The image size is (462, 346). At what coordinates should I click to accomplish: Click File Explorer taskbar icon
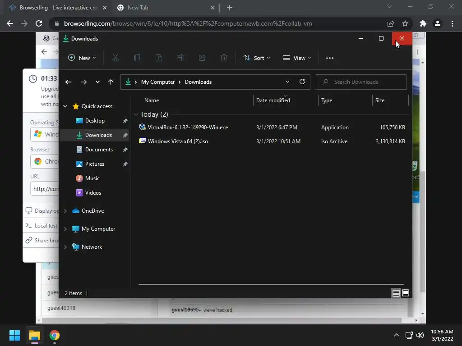[34, 335]
